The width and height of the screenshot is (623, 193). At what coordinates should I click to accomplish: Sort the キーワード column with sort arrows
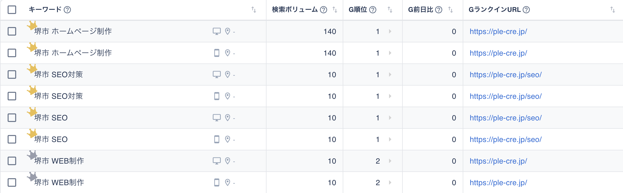coord(254,10)
